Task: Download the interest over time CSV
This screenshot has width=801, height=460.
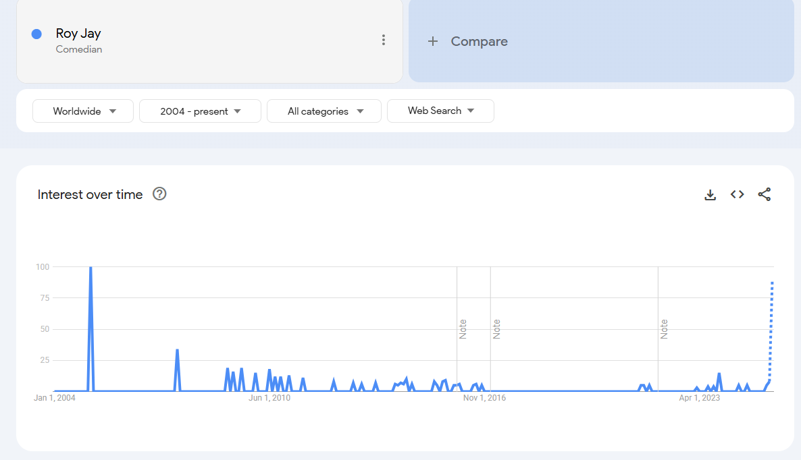Action: click(710, 194)
